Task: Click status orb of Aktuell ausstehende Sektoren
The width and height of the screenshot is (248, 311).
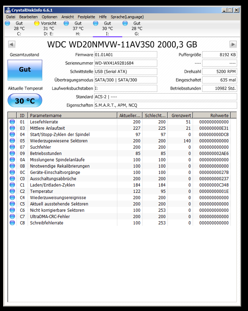Action: point(12,204)
